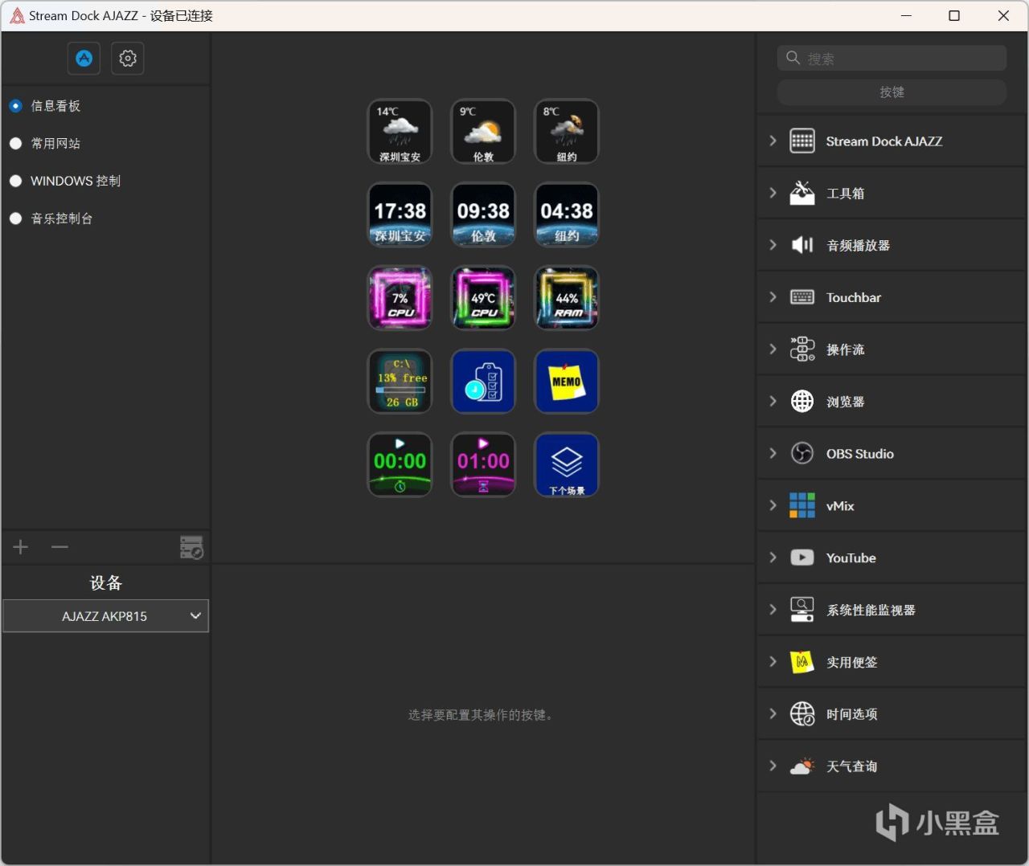The image size is (1029, 866).
Task: Click the vMix colored grid icon
Action: (802, 505)
